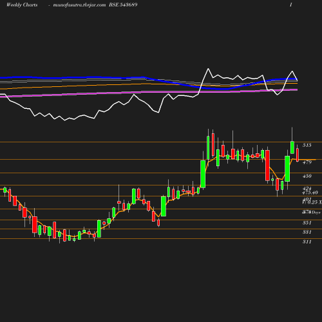This screenshot has height=322, width=322.
Task: Click the "Weekly Charts" title text
Action: pos(22,5)
